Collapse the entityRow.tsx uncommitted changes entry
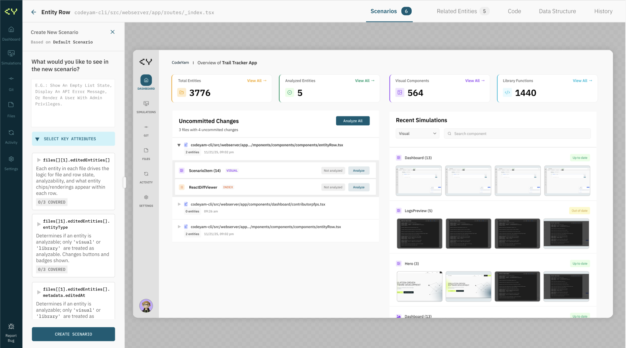Screen dimensions: 626x348 coord(179,145)
